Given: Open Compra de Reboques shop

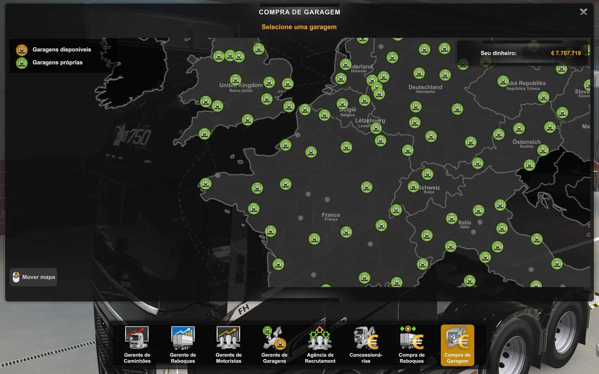Looking at the screenshot, I should [x=411, y=344].
